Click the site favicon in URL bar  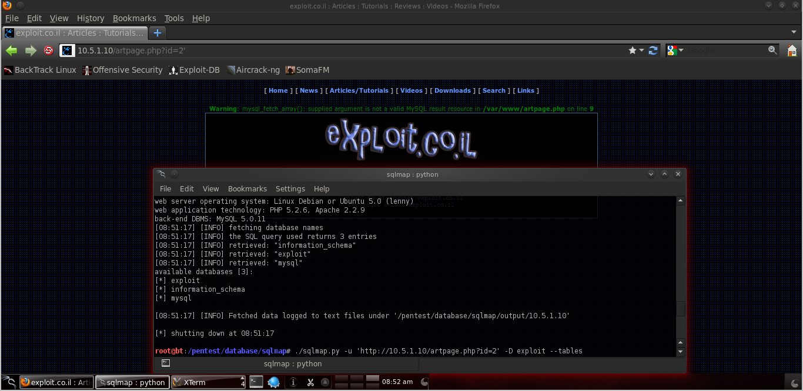[x=68, y=50]
